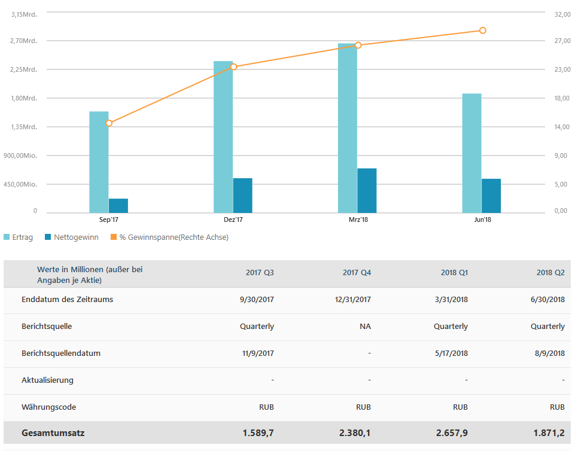
Task: Select the light Ertrag bar for Dez'17
Action: 223,136
